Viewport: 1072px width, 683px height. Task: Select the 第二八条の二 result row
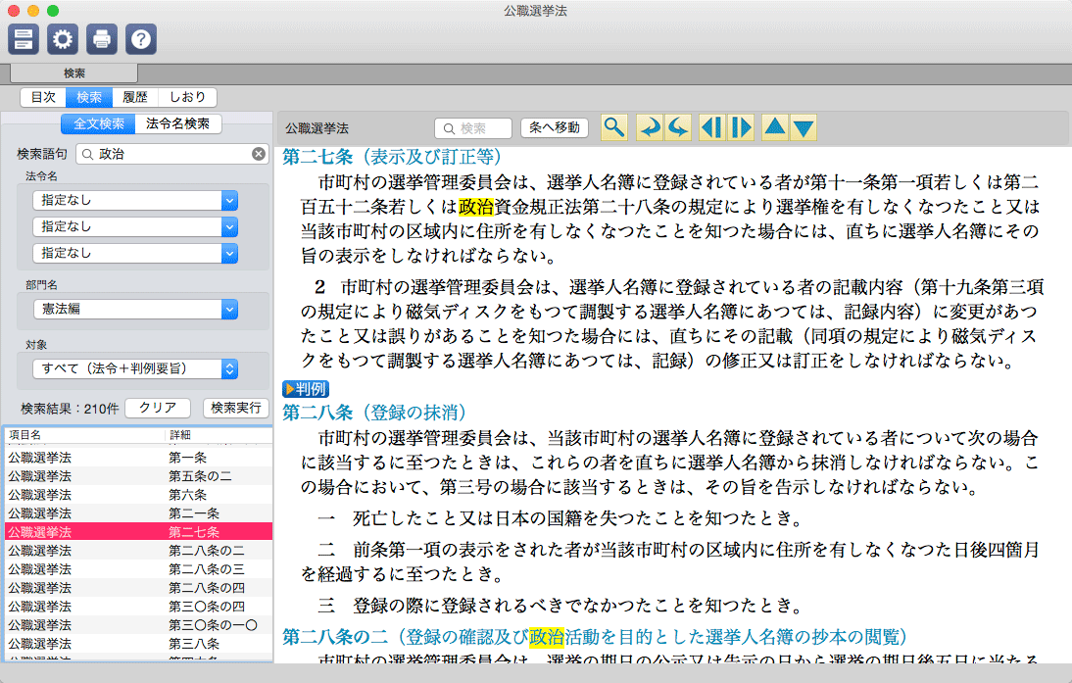coord(137,550)
